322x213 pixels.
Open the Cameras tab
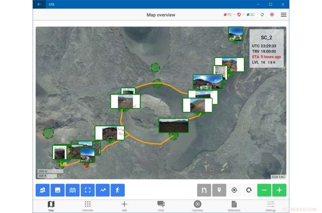(197, 205)
